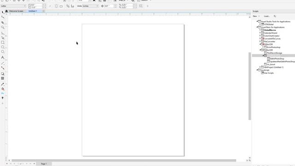The width and height of the screenshot is (295, 166).
Task: Select User Scripts under JavaScript
Action: 269,73
